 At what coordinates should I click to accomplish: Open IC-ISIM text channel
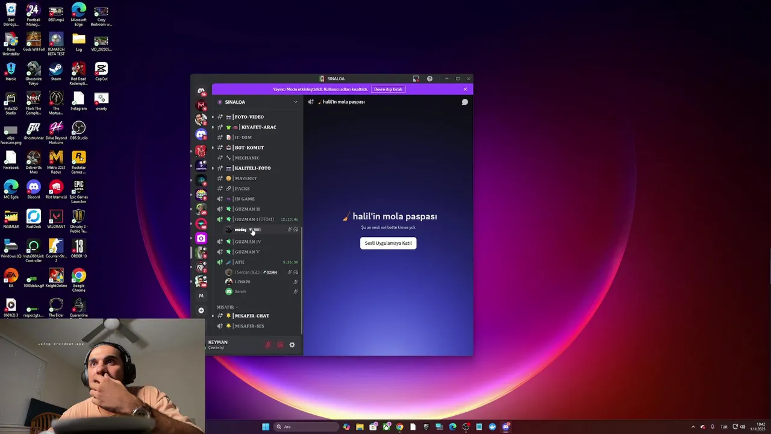pos(256,137)
